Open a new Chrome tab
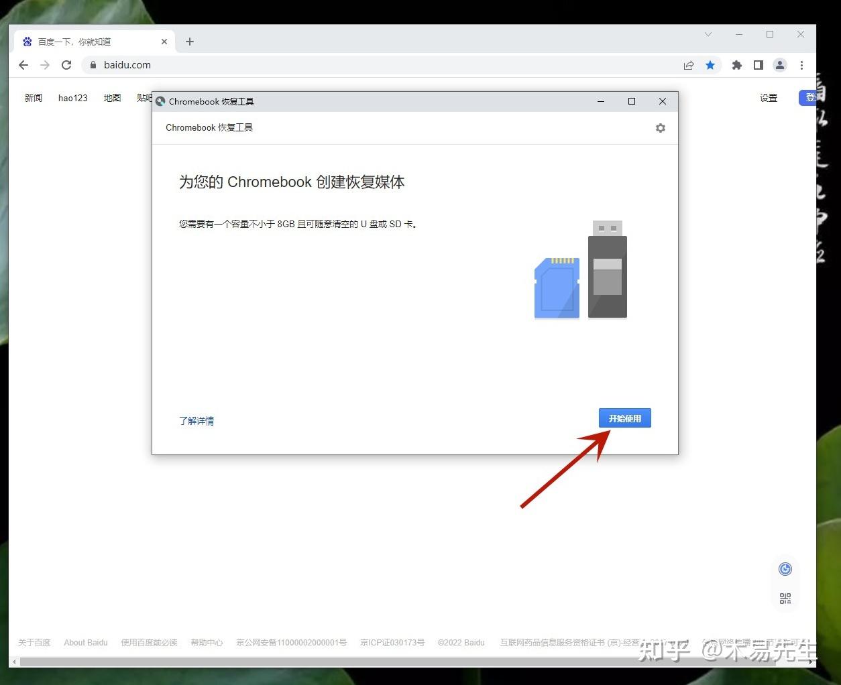Viewport: 841px width, 685px height. [x=190, y=42]
